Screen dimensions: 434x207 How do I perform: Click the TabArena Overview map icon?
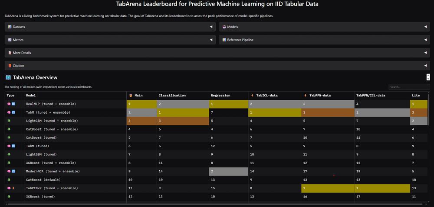point(8,77)
